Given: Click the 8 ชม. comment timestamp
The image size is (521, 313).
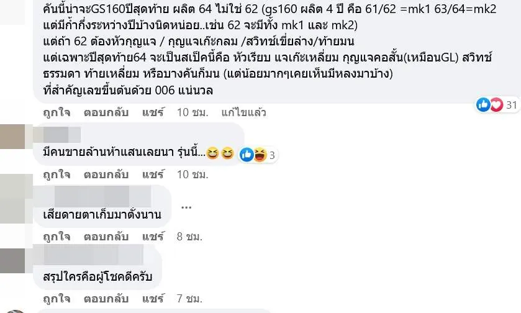Looking at the screenshot, I should (x=189, y=237).
